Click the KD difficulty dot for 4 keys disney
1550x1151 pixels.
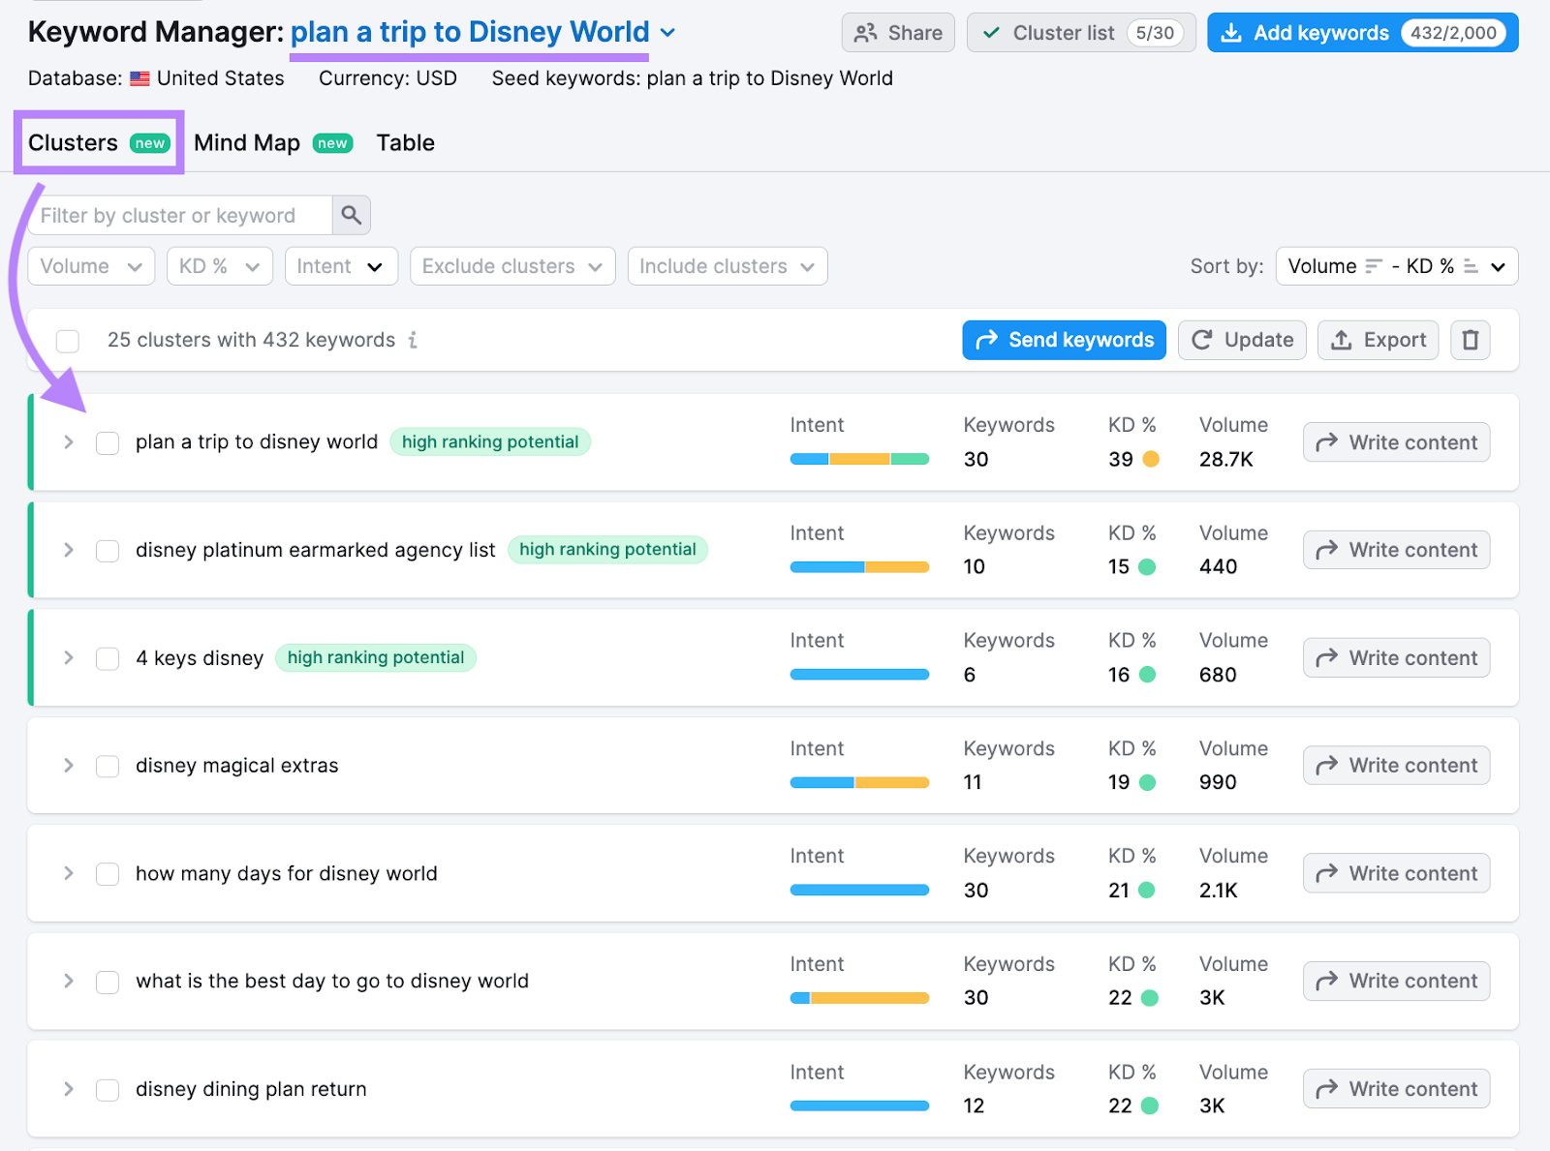pyautogui.click(x=1147, y=675)
